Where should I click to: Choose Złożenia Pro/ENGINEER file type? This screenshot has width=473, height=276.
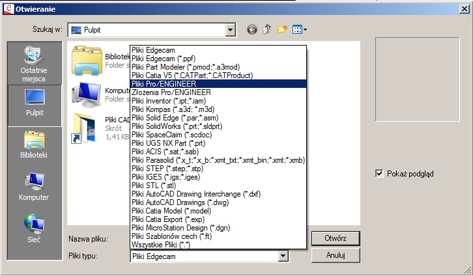[218, 92]
